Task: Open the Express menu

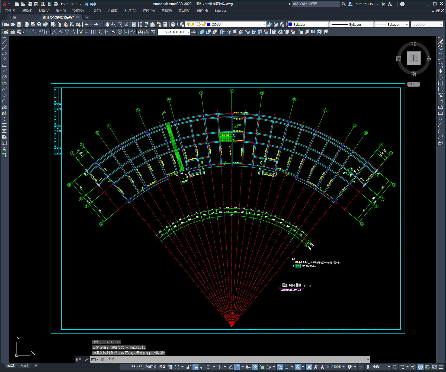Action: click(220, 11)
